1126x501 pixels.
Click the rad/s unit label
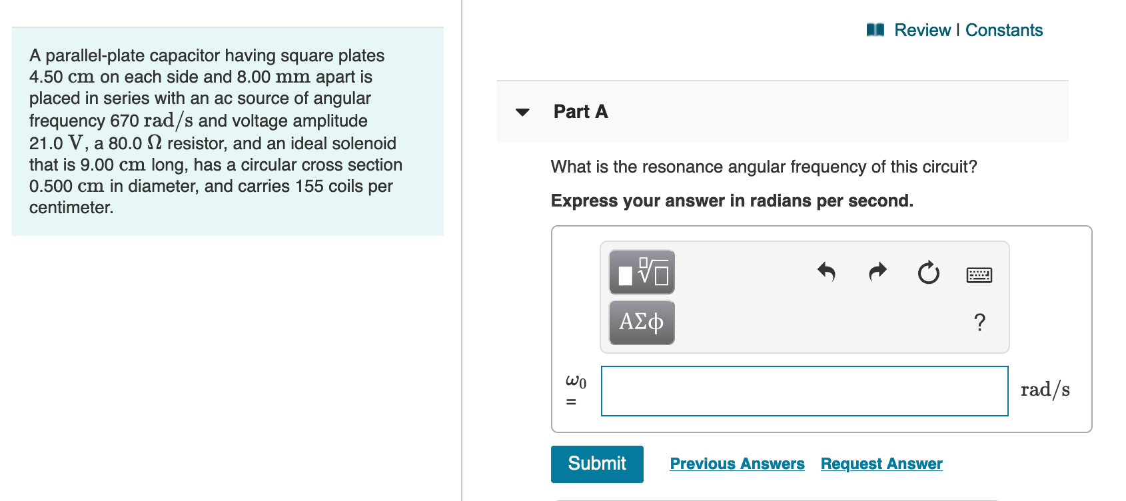(x=1045, y=390)
